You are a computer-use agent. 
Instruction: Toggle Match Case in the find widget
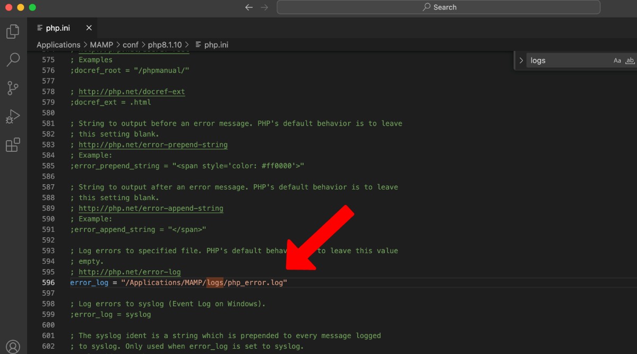pyautogui.click(x=617, y=61)
